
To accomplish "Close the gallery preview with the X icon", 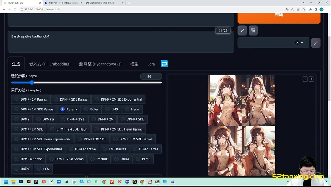I will [x=311, y=79].
